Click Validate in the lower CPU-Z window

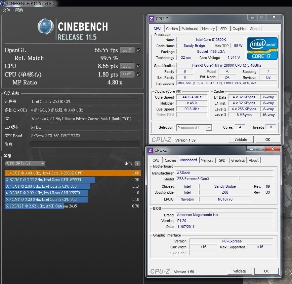239,271
